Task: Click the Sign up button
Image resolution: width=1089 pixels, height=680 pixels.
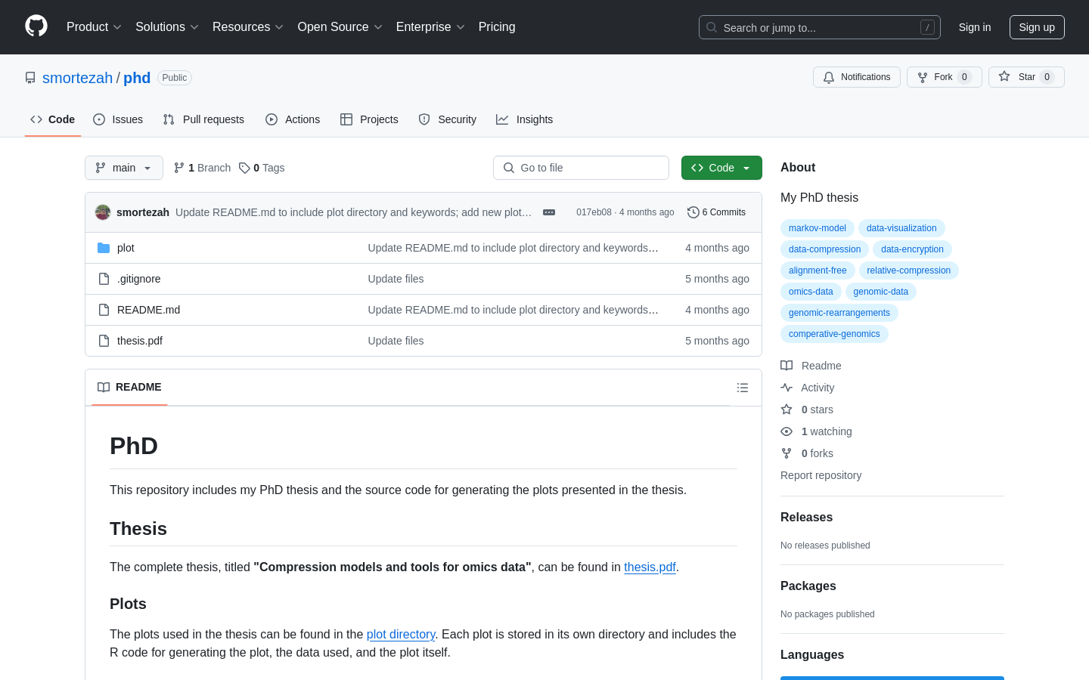Action: [x=1036, y=27]
